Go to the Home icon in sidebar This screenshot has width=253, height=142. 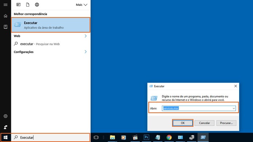pos(5,16)
